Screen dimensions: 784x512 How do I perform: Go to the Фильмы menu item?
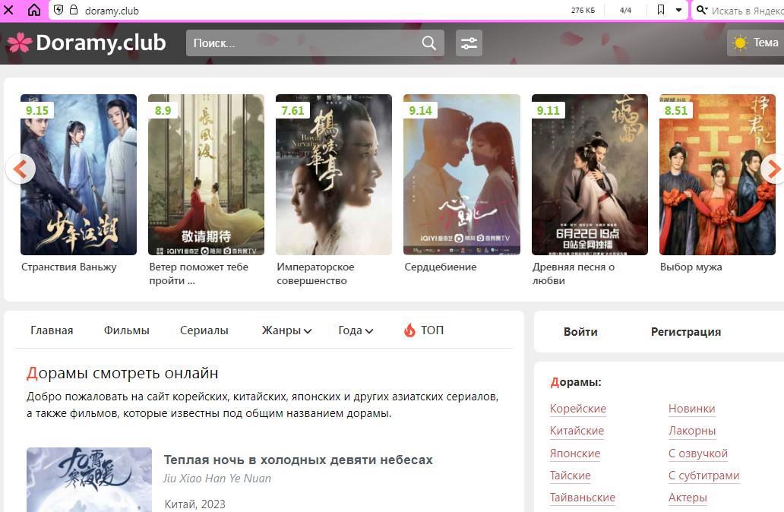coord(126,330)
